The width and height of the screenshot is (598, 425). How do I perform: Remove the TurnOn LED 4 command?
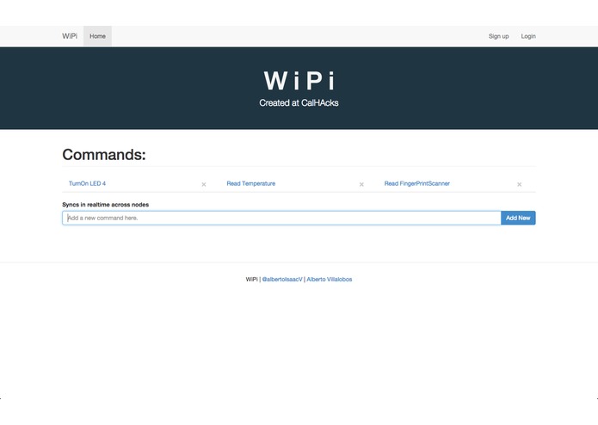click(204, 184)
